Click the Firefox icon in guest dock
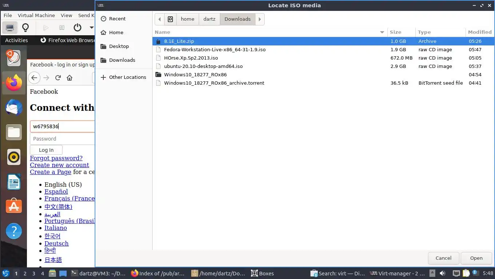This screenshot has width=495, height=279. click(x=14, y=83)
